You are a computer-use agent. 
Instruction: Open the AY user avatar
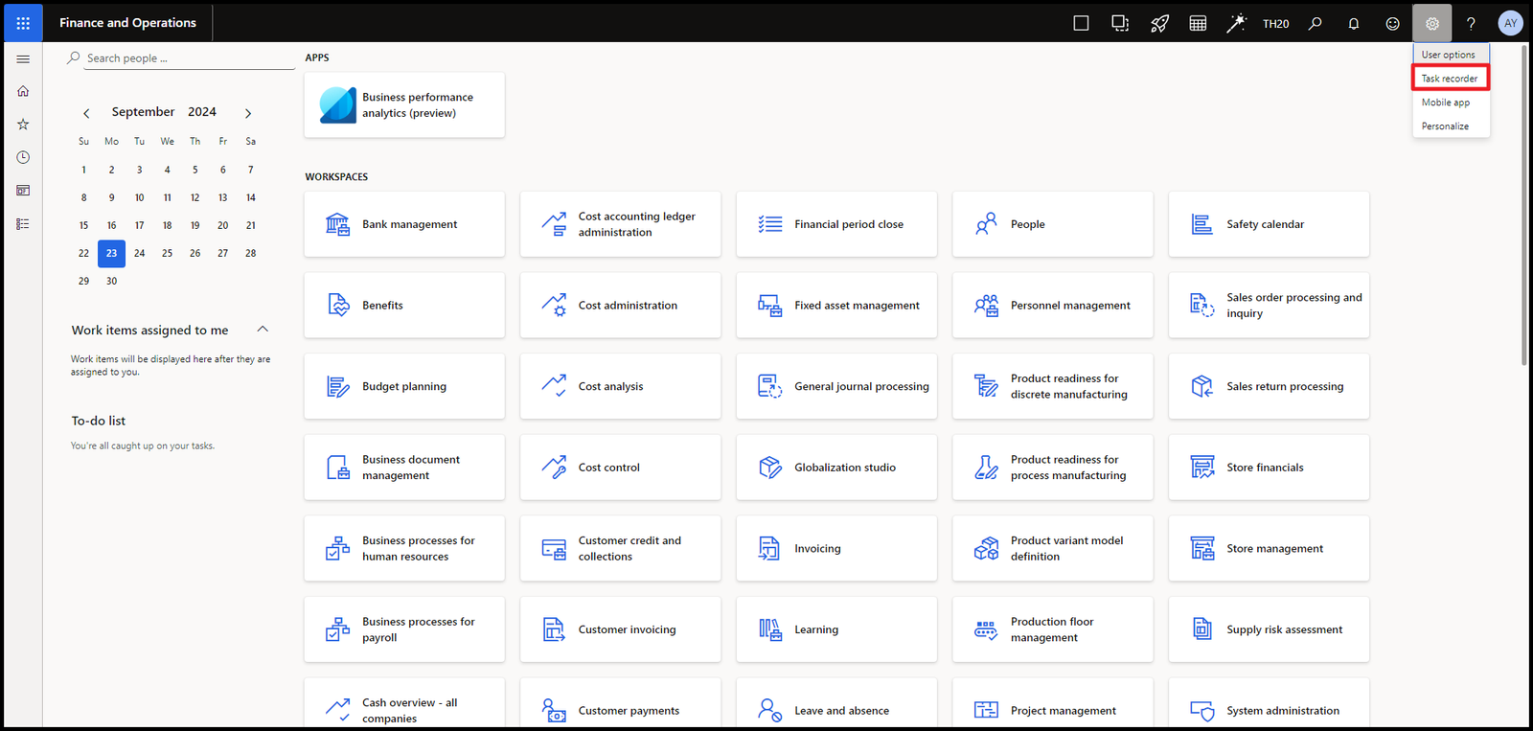coord(1510,23)
